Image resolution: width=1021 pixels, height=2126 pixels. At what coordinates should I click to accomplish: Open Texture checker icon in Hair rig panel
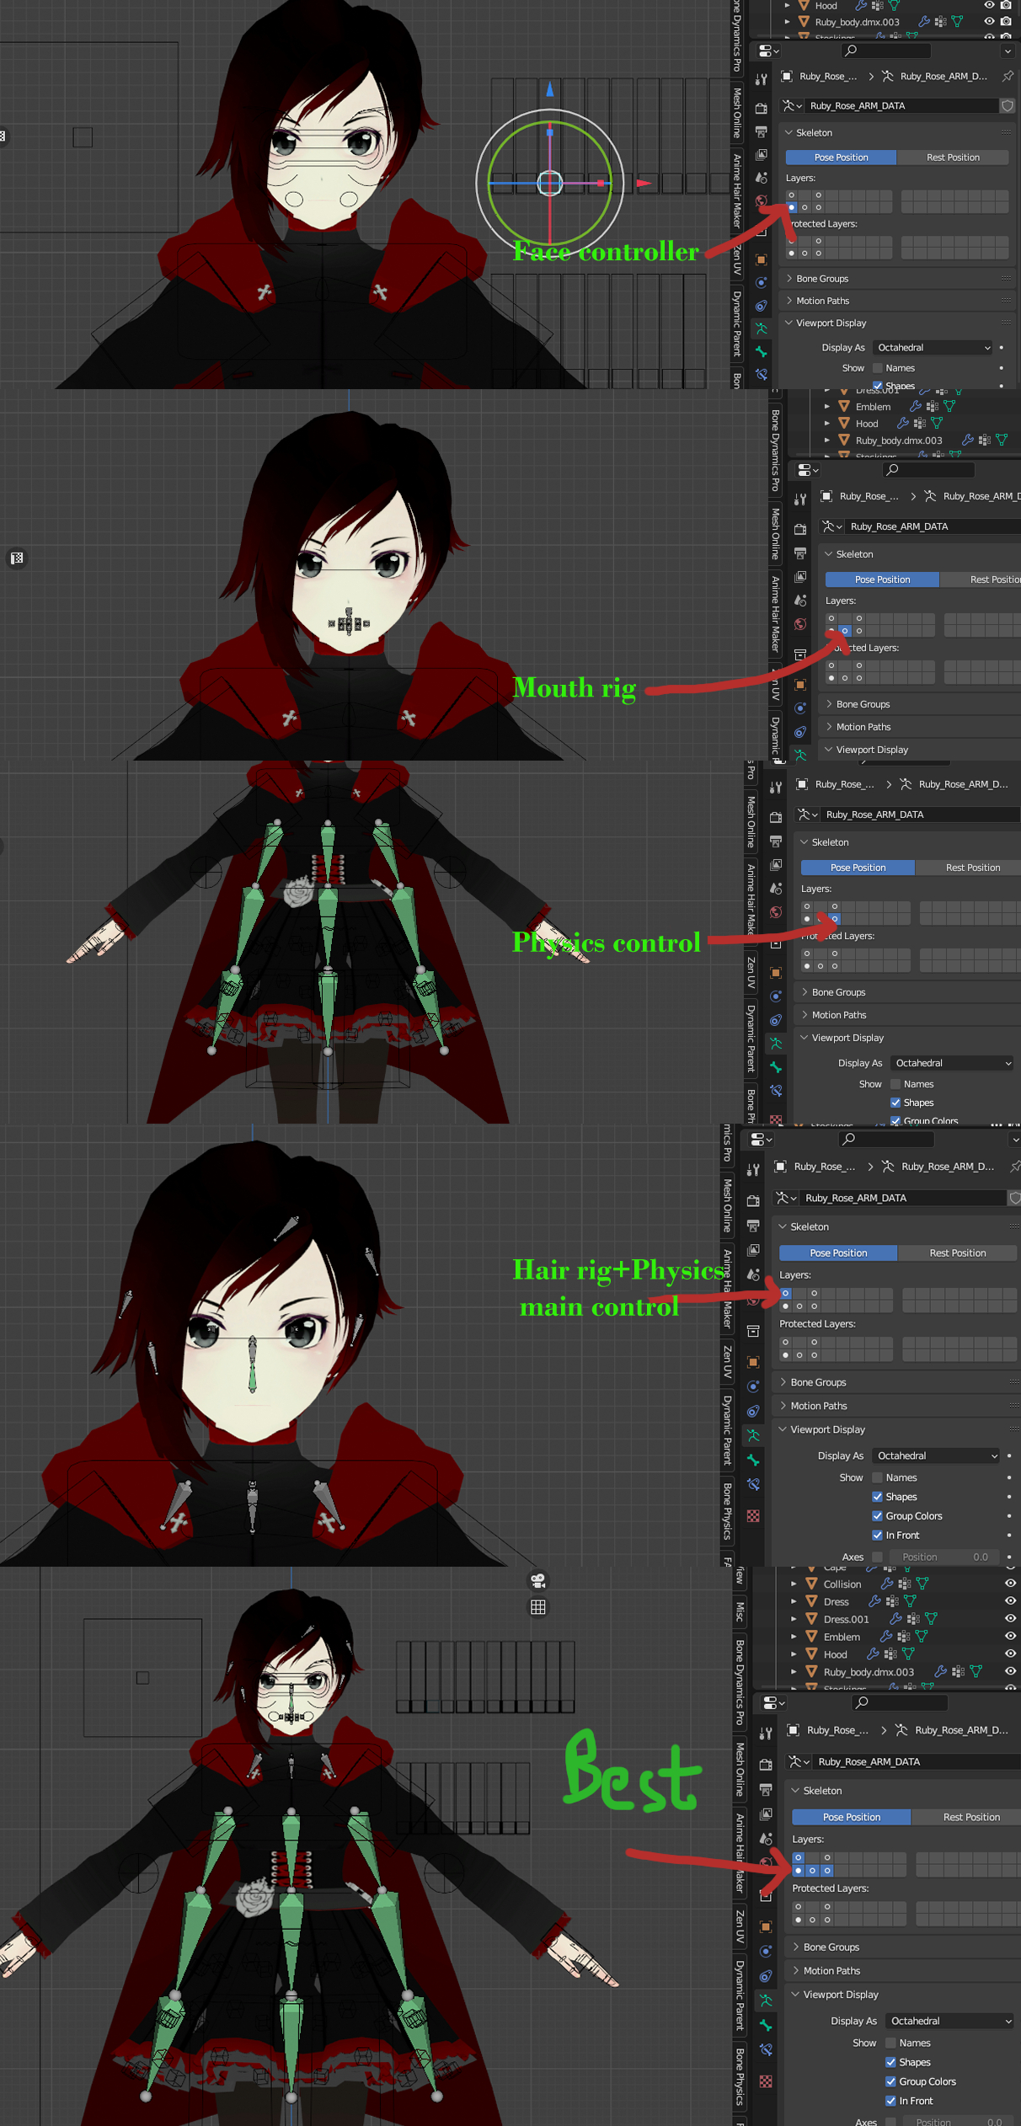pyautogui.click(x=753, y=1516)
